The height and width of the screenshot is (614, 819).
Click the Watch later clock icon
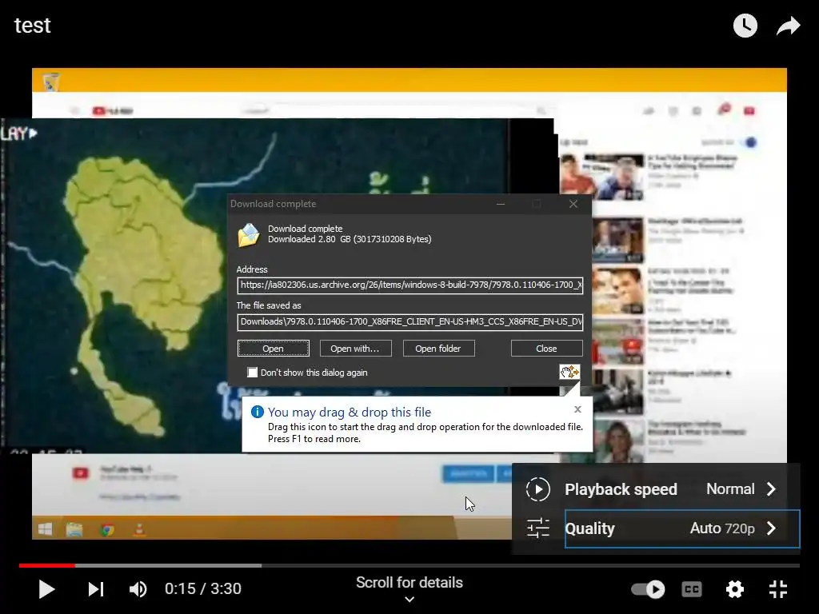click(745, 26)
